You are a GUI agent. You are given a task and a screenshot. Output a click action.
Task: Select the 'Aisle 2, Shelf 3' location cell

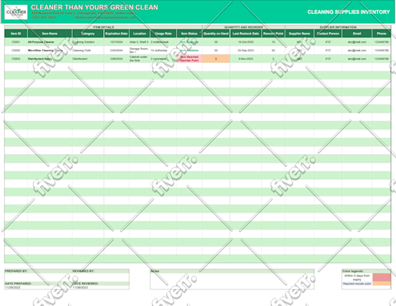click(139, 42)
